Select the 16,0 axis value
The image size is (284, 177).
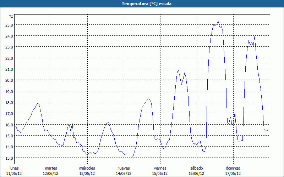9,125
